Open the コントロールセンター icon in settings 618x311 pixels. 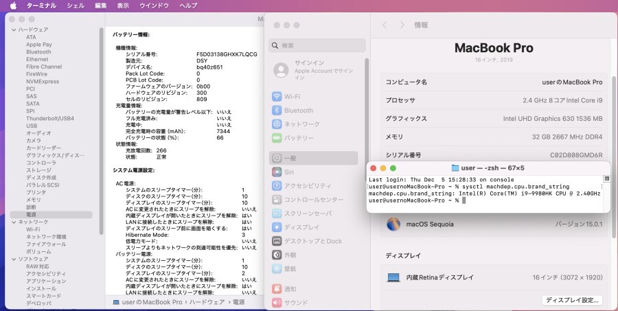(277, 200)
